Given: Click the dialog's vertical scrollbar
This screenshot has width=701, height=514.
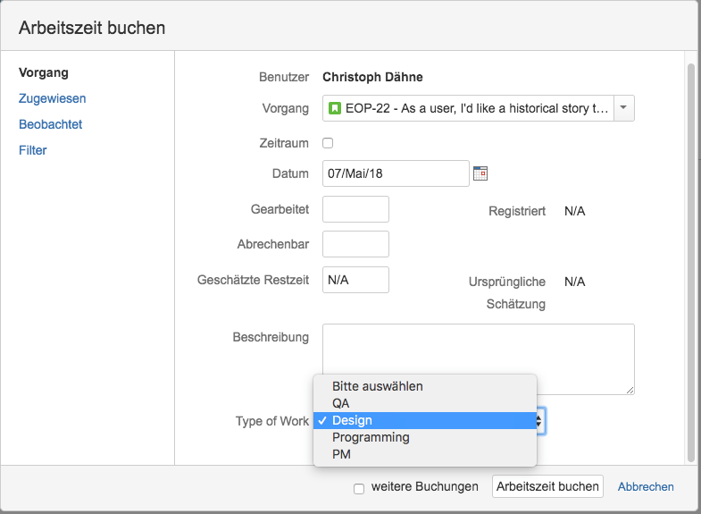Looking at the screenshot, I should tap(690, 263).
